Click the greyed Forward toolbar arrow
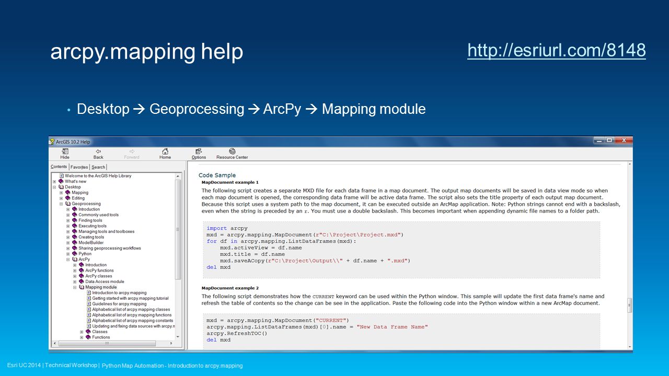Screen dimensions: 669x376 [132, 154]
